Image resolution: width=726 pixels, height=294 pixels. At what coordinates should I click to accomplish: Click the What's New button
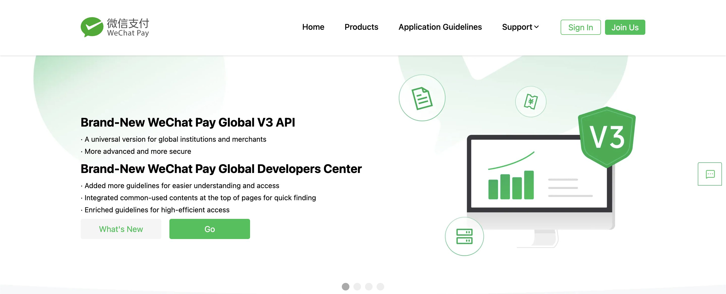click(x=121, y=229)
